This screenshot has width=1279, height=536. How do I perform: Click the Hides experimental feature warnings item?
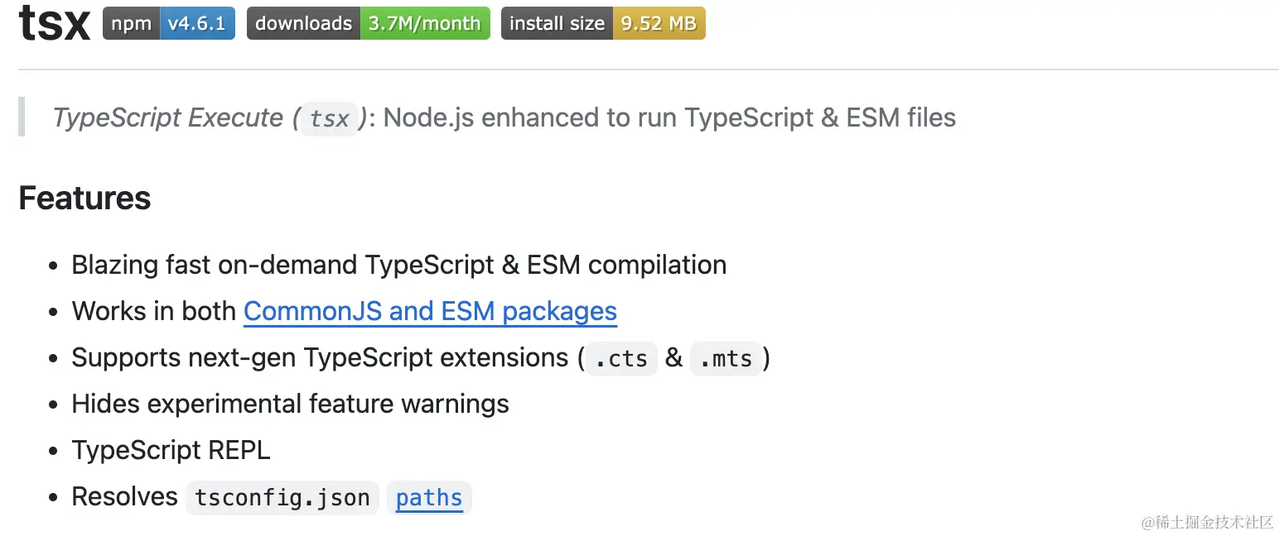point(290,404)
